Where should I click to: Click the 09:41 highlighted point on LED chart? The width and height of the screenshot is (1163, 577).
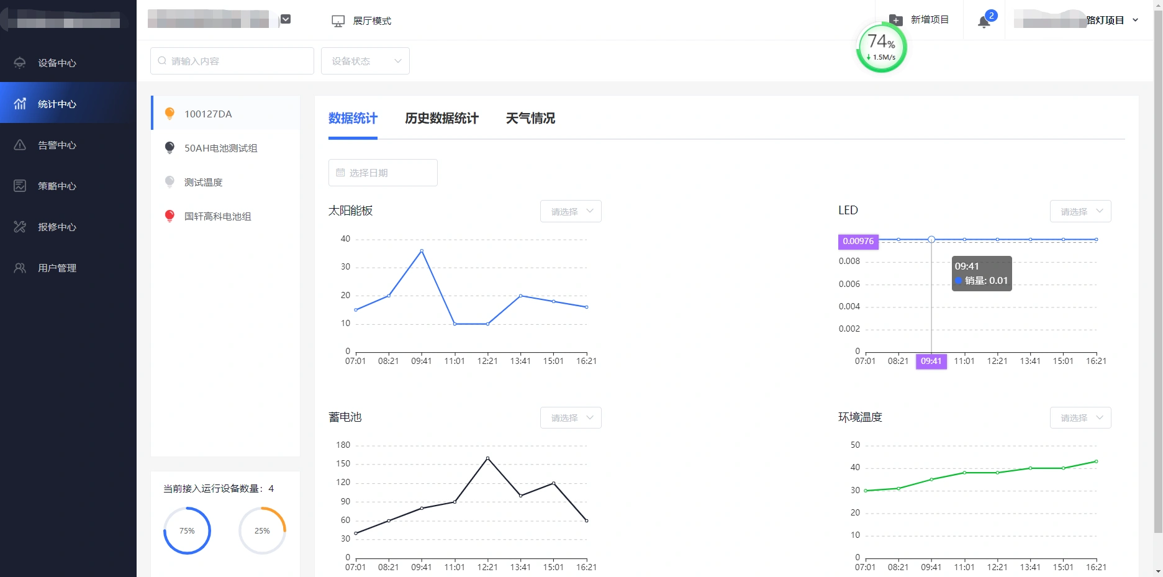tap(931, 239)
